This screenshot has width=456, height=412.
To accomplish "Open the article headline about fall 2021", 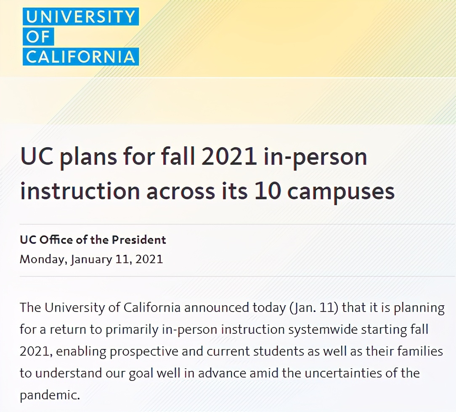I will pos(207,174).
